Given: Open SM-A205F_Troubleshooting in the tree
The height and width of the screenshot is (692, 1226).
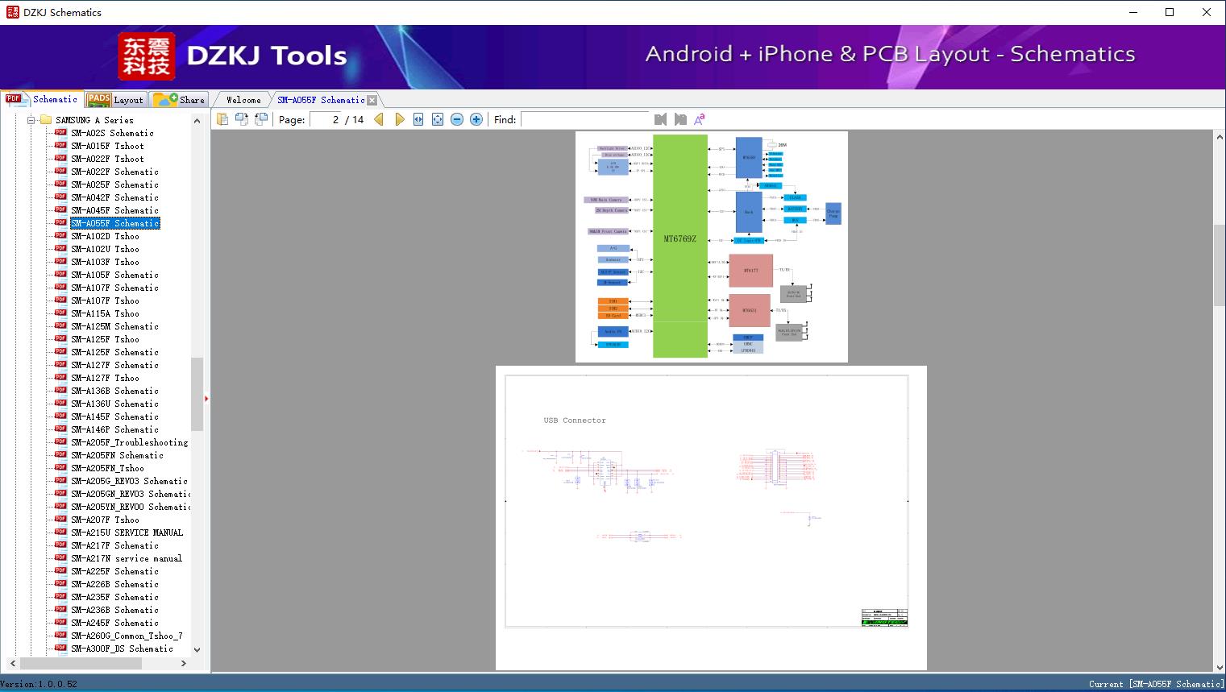Looking at the screenshot, I should 129,442.
